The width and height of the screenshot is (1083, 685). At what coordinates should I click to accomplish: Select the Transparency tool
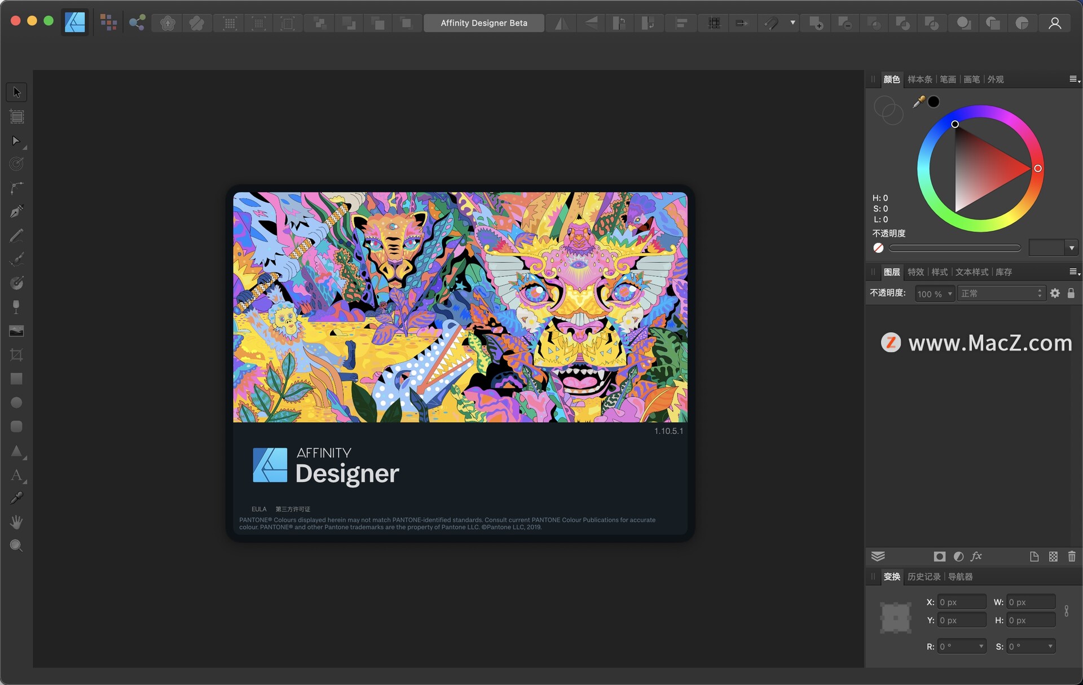[16, 307]
